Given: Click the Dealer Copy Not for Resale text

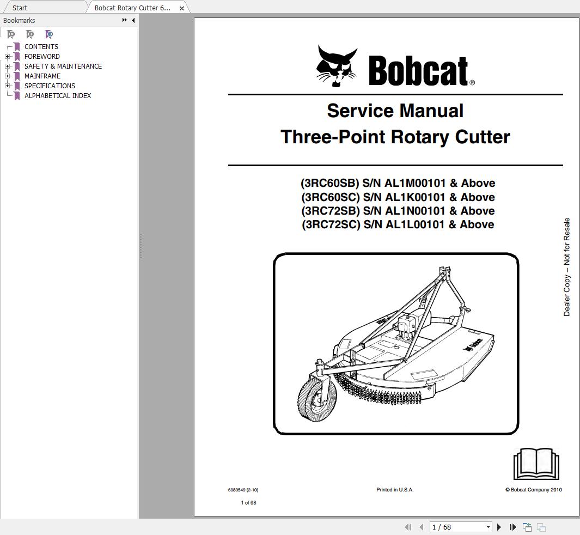Looking at the screenshot, I should click(x=567, y=267).
